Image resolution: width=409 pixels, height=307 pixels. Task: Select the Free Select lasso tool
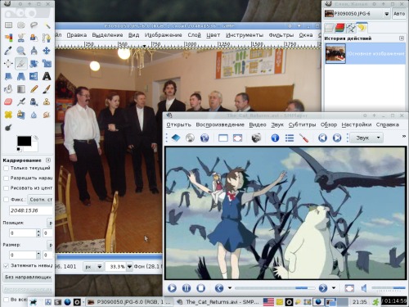pos(34,25)
